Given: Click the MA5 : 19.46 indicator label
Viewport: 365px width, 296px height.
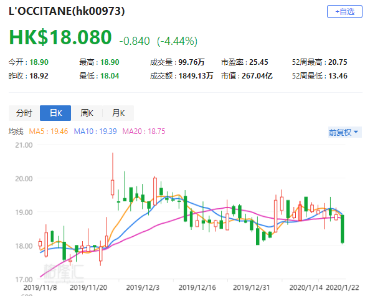Looking at the screenshot, I should click(49, 131).
